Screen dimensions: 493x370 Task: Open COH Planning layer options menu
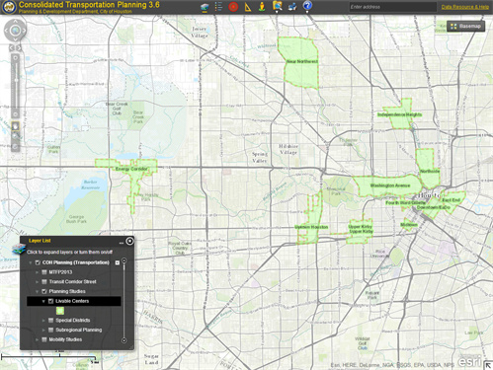click(x=118, y=262)
